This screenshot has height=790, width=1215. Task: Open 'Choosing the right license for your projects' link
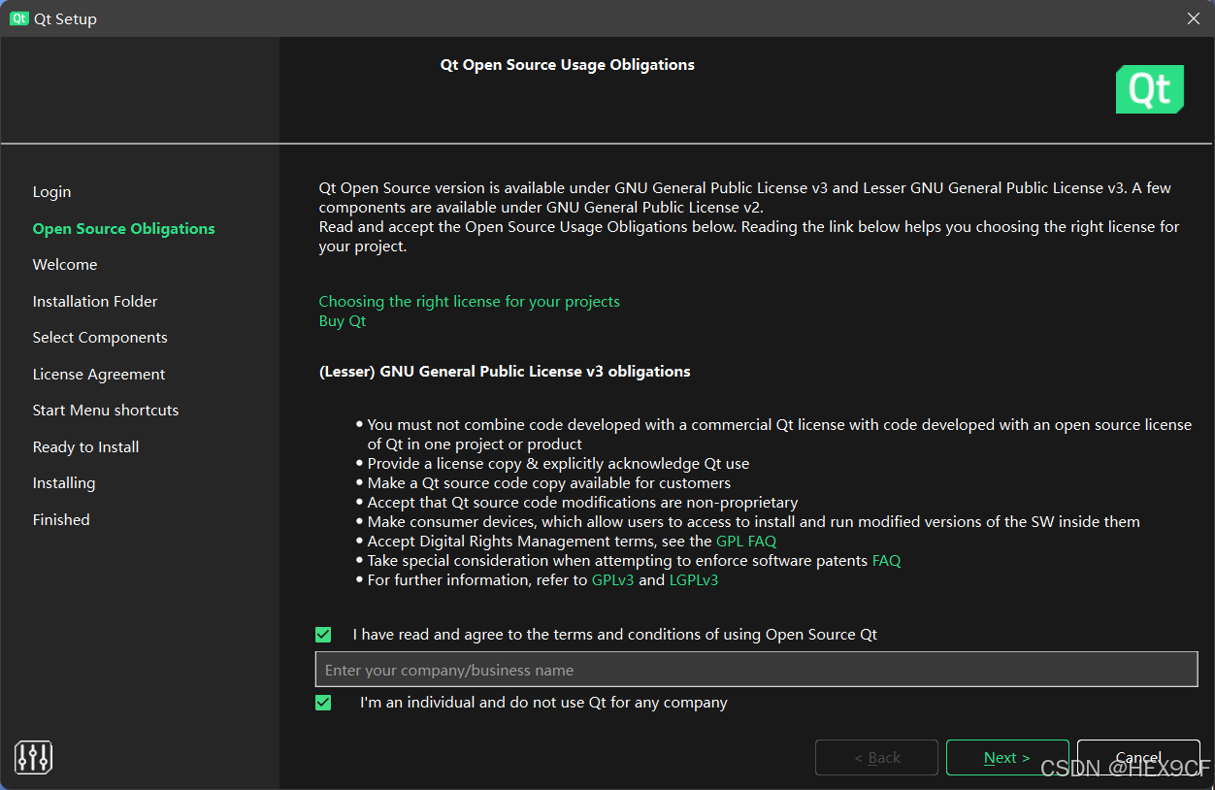click(469, 302)
